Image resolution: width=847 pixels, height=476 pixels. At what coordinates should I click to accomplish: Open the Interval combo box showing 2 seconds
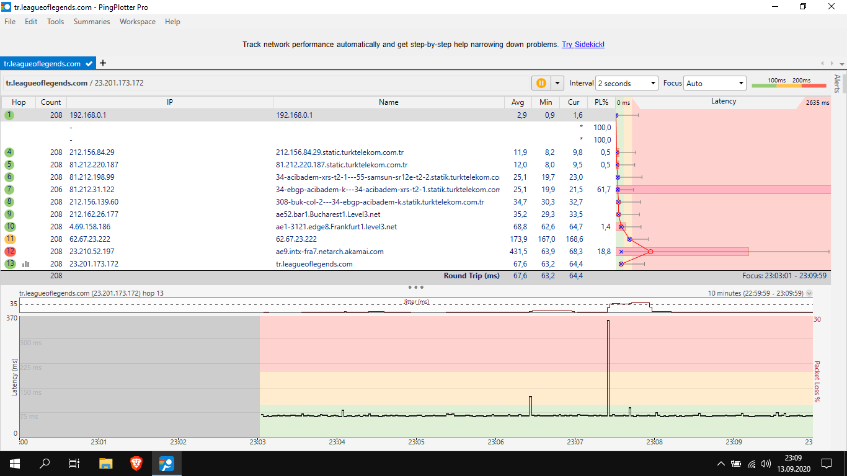tap(627, 83)
